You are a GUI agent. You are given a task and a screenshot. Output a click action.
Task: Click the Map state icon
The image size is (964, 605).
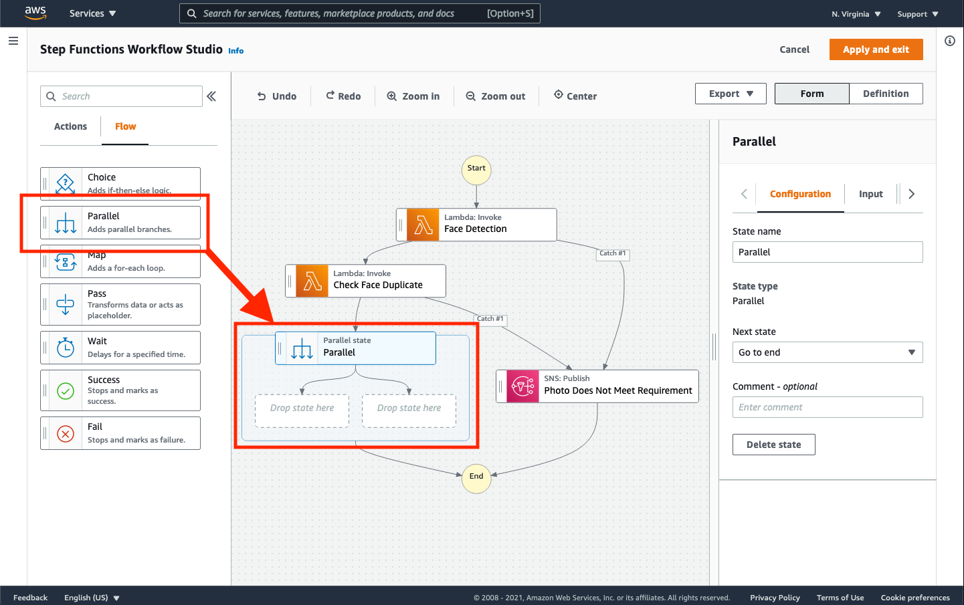(x=66, y=261)
